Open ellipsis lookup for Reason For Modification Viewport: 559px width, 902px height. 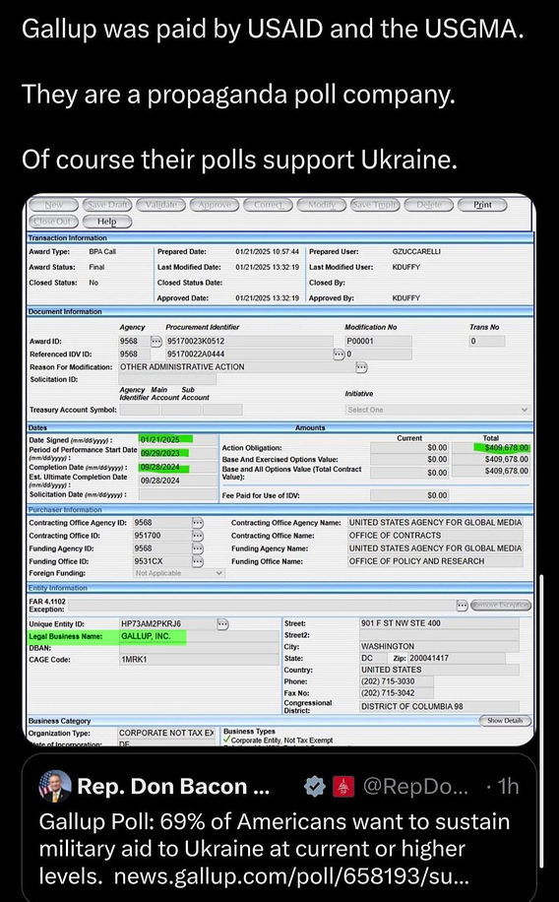click(362, 367)
